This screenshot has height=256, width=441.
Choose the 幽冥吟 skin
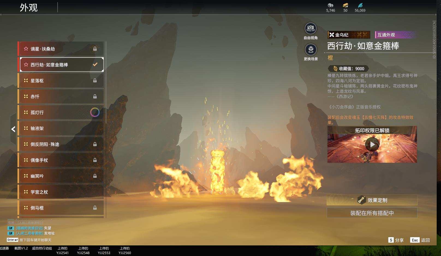61,176
